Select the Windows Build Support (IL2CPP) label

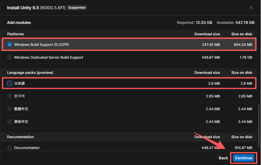click(42, 45)
